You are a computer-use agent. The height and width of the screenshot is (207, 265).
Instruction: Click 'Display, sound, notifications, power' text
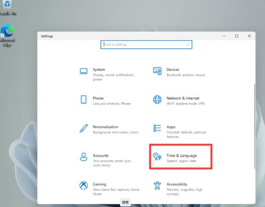[x=114, y=77]
